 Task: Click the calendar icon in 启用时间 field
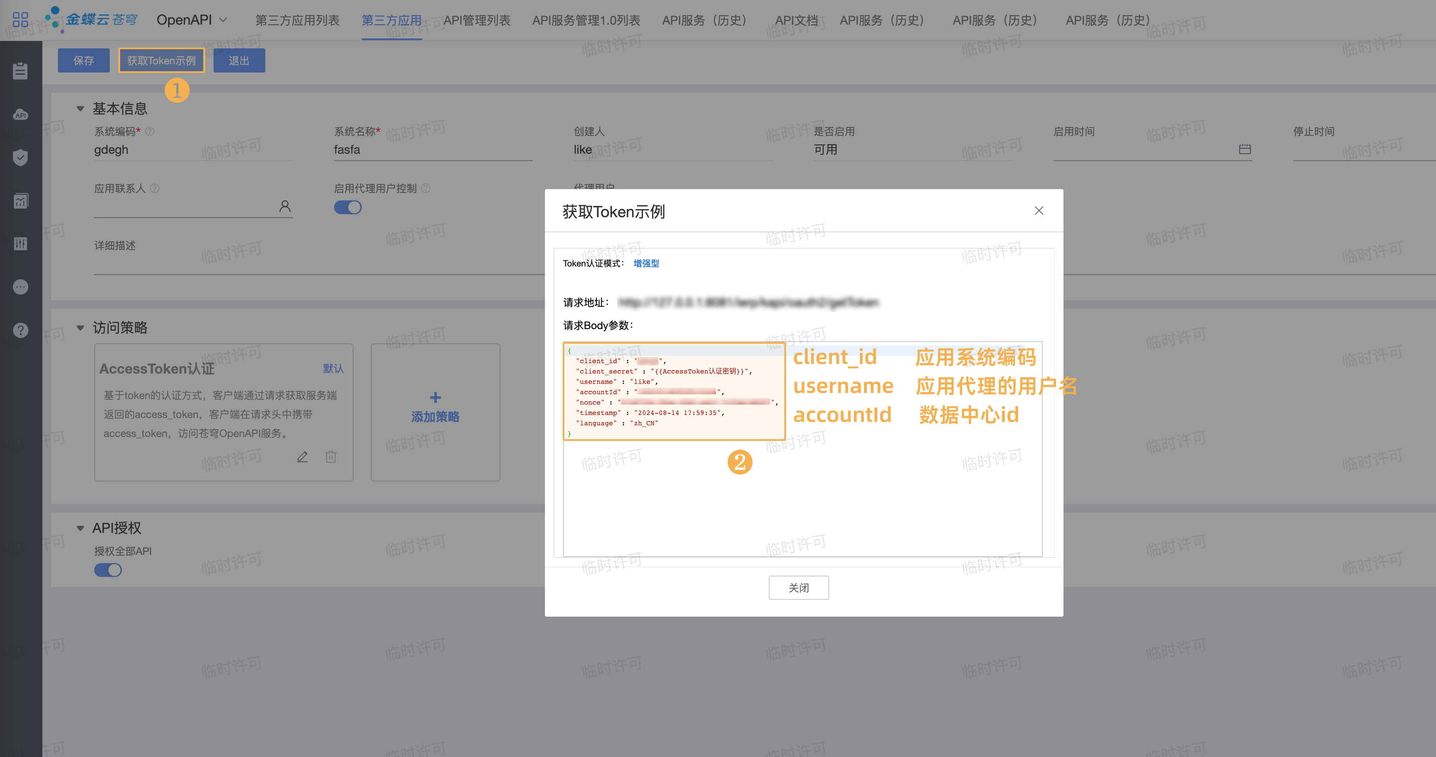[x=1244, y=149]
